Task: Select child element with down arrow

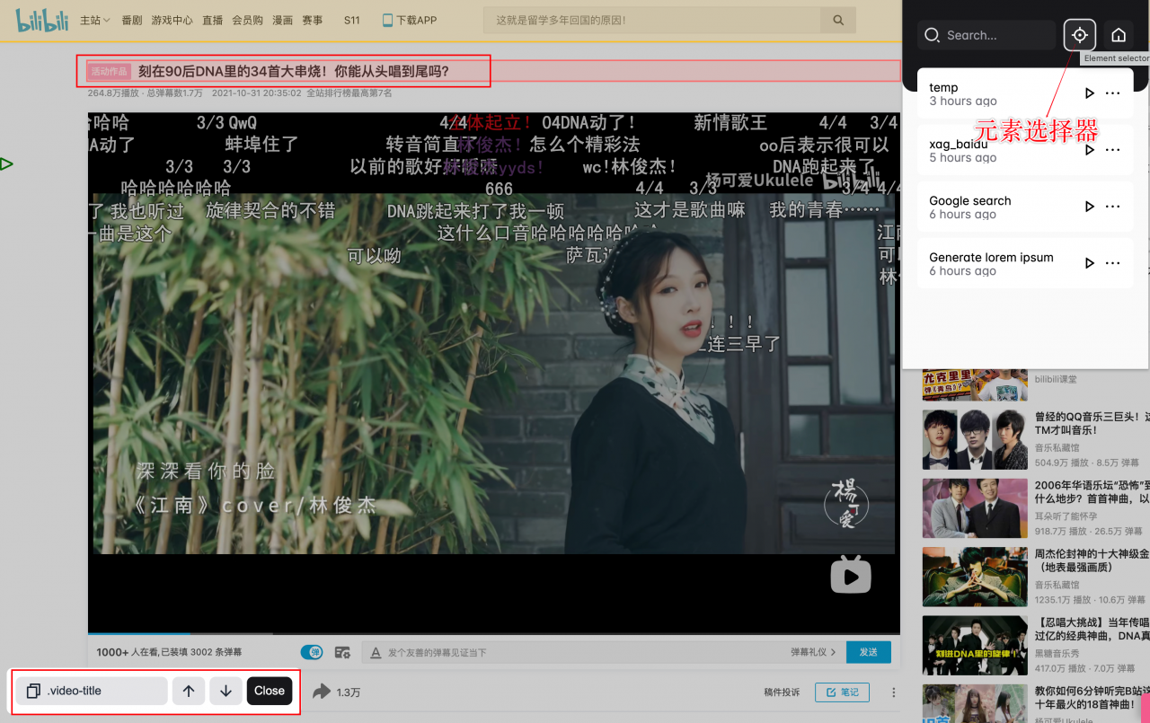Action: 226,691
